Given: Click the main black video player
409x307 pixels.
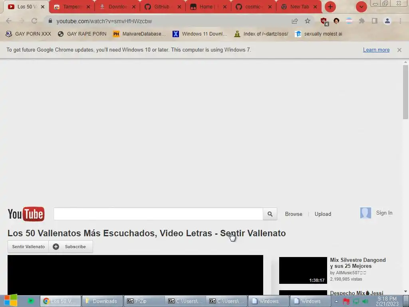Looking at the screenshot, I should coord(135,275).
